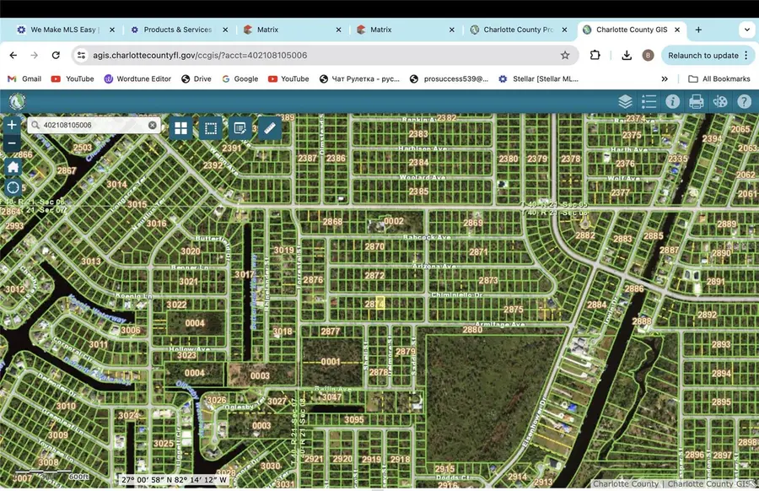Image resolution: width=759 pixels, height=491 pixels.
Task: Switch to the Charlotte County GIS tab
Action: tap(631, 30)
